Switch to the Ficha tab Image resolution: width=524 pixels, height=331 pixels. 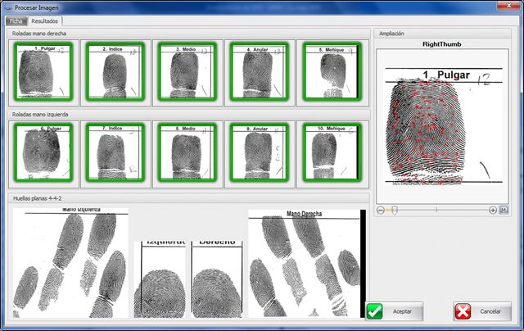pos(16,21)
